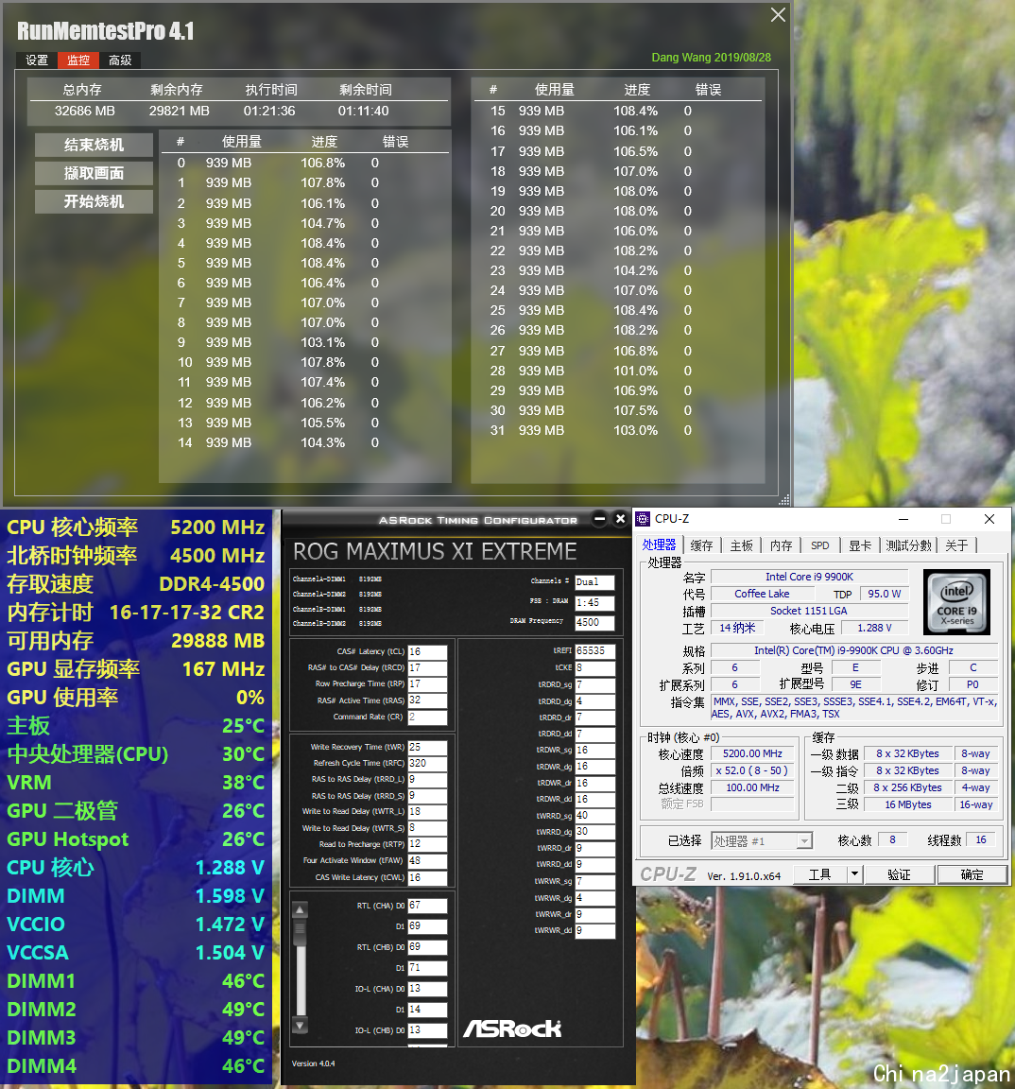Close the CPU-Z window
The image size is (1015, 1089).
[989, 519]
